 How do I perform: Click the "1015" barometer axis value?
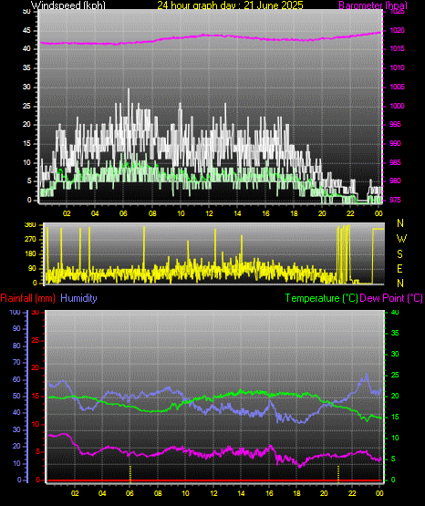[397, 48]
